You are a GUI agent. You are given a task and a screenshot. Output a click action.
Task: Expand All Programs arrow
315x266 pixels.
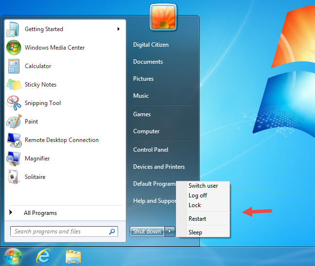pyautogui.click(x=11, y=213)
